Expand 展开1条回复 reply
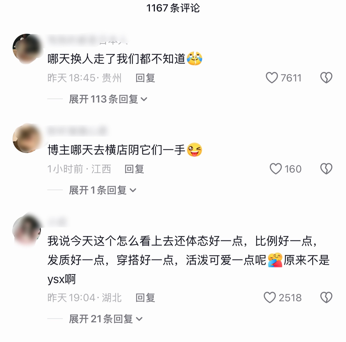The image size is (346, 342). 102,190
